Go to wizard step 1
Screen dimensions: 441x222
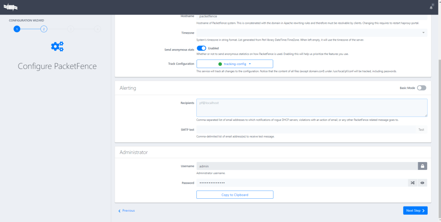[17, 29]
